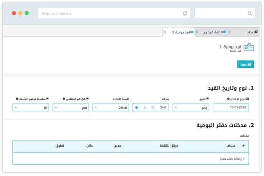264x176 pixels.
Task: Click the تاريخ الإدخال date field
Action: click(x=230, y=108)
